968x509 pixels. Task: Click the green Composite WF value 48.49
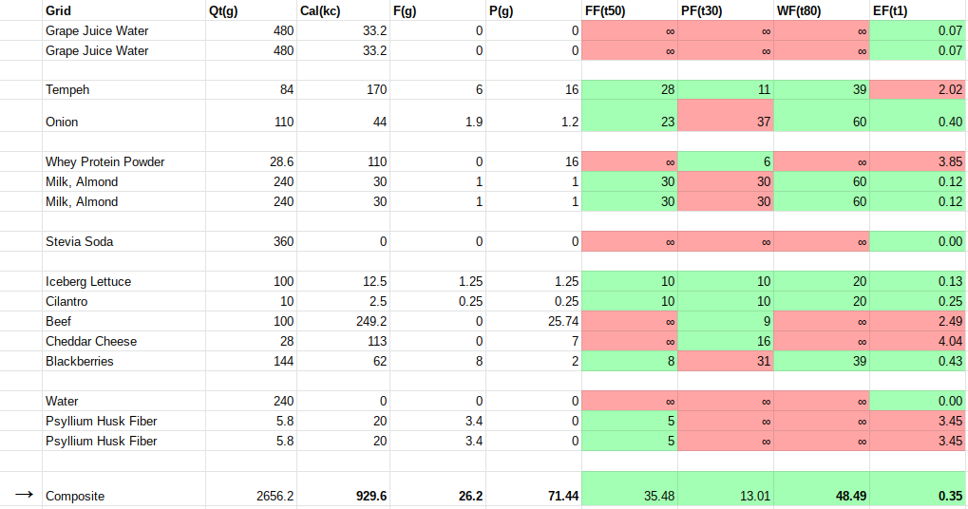tap(822, 496)
